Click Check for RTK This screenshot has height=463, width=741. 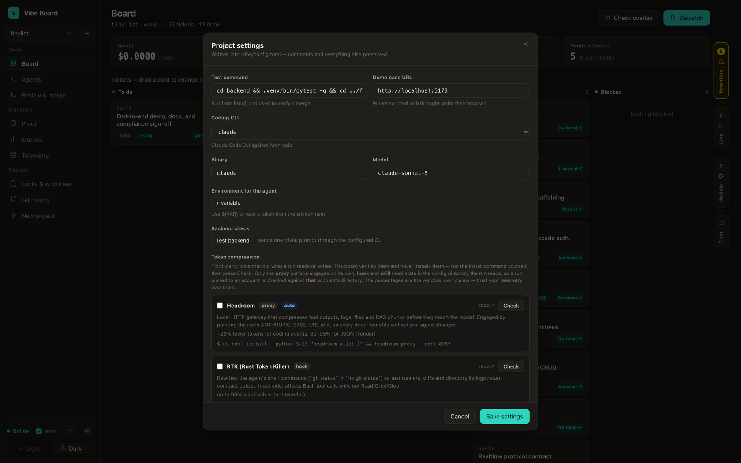(511, 366)
